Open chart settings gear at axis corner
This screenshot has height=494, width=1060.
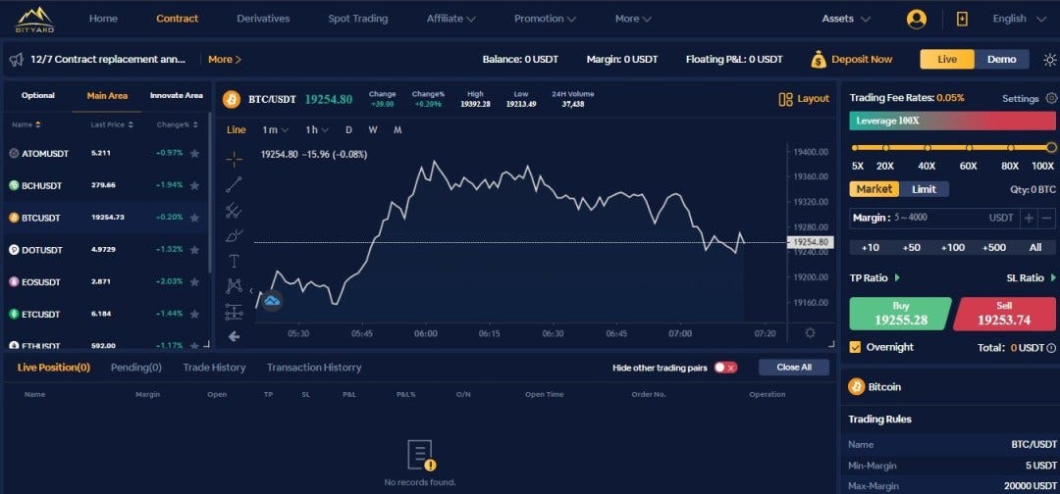pyautogui.click(x=810, y=332)
